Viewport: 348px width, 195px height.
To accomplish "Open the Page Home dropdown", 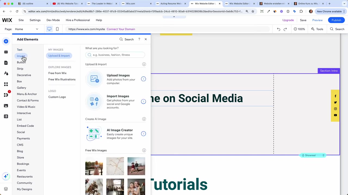I will coord(27,29).
